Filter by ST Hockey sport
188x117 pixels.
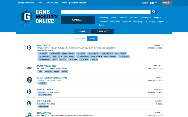point(150,22)
